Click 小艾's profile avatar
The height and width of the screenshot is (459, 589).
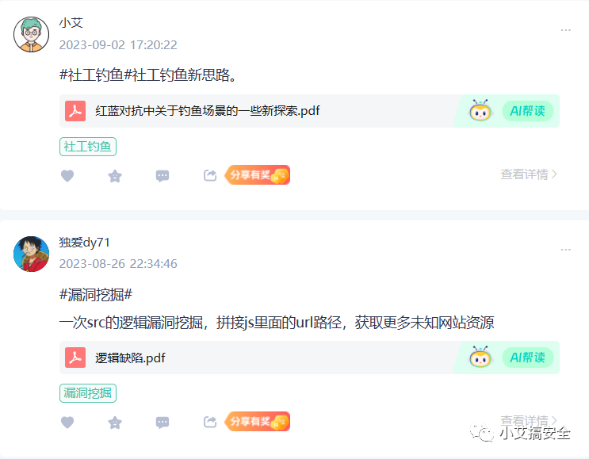(32, 34)
